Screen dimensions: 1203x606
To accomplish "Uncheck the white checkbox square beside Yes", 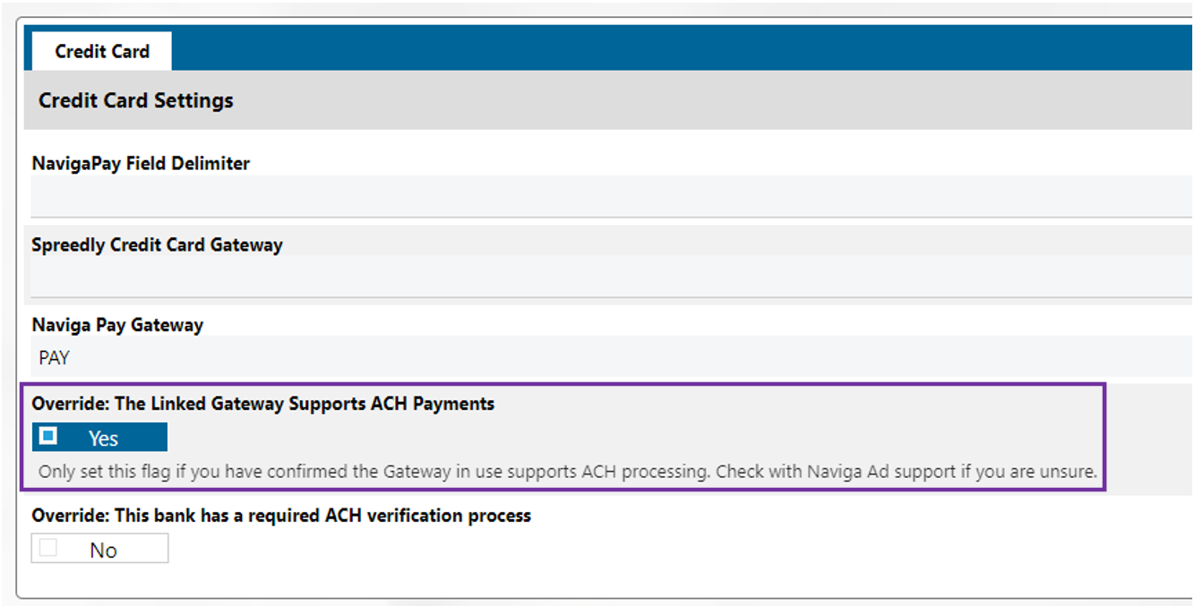I will [48, 437].
